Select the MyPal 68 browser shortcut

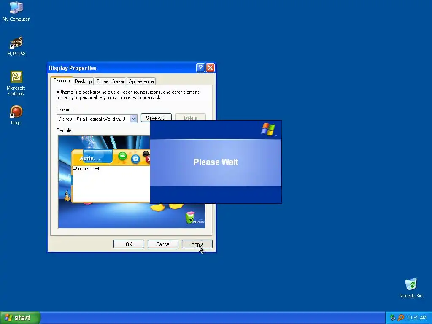tap(16, 46)
